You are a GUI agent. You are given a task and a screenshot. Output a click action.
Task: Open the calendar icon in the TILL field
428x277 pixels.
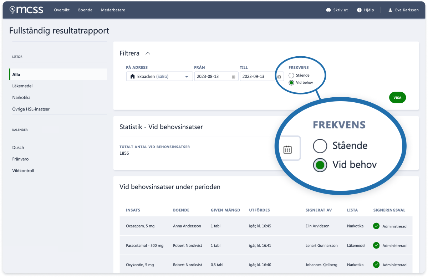[280, 76]
